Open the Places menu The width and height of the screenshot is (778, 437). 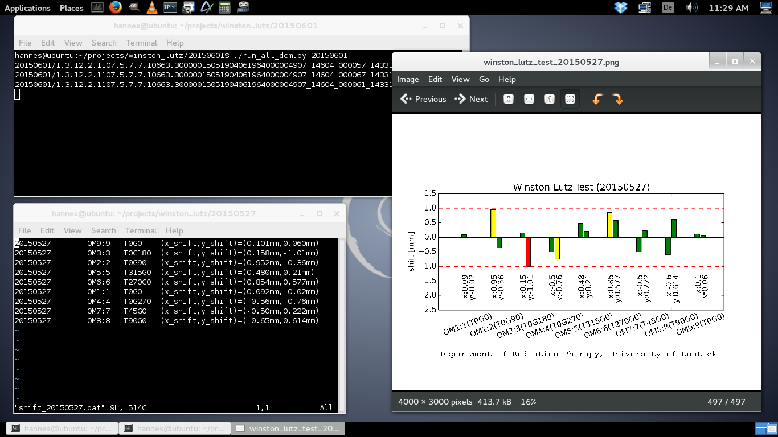72,7
